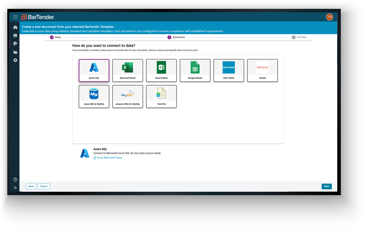Select the Templates designer icon in the sidebar
Screen dimensions: 365x237
15,44
